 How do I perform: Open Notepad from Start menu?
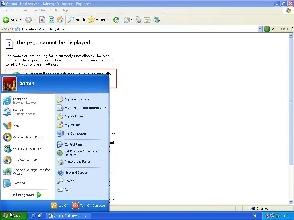27,183
